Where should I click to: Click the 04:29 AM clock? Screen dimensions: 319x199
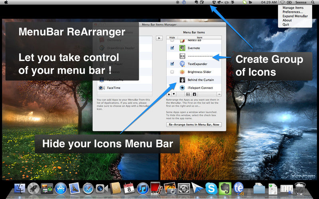(x=269, y=2)
